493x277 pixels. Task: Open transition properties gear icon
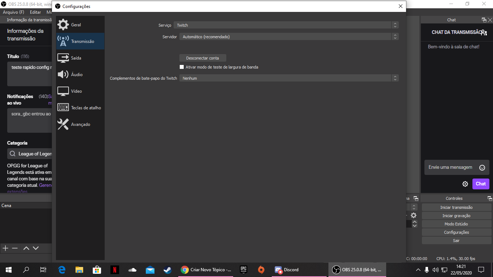[x=414, y=215]
